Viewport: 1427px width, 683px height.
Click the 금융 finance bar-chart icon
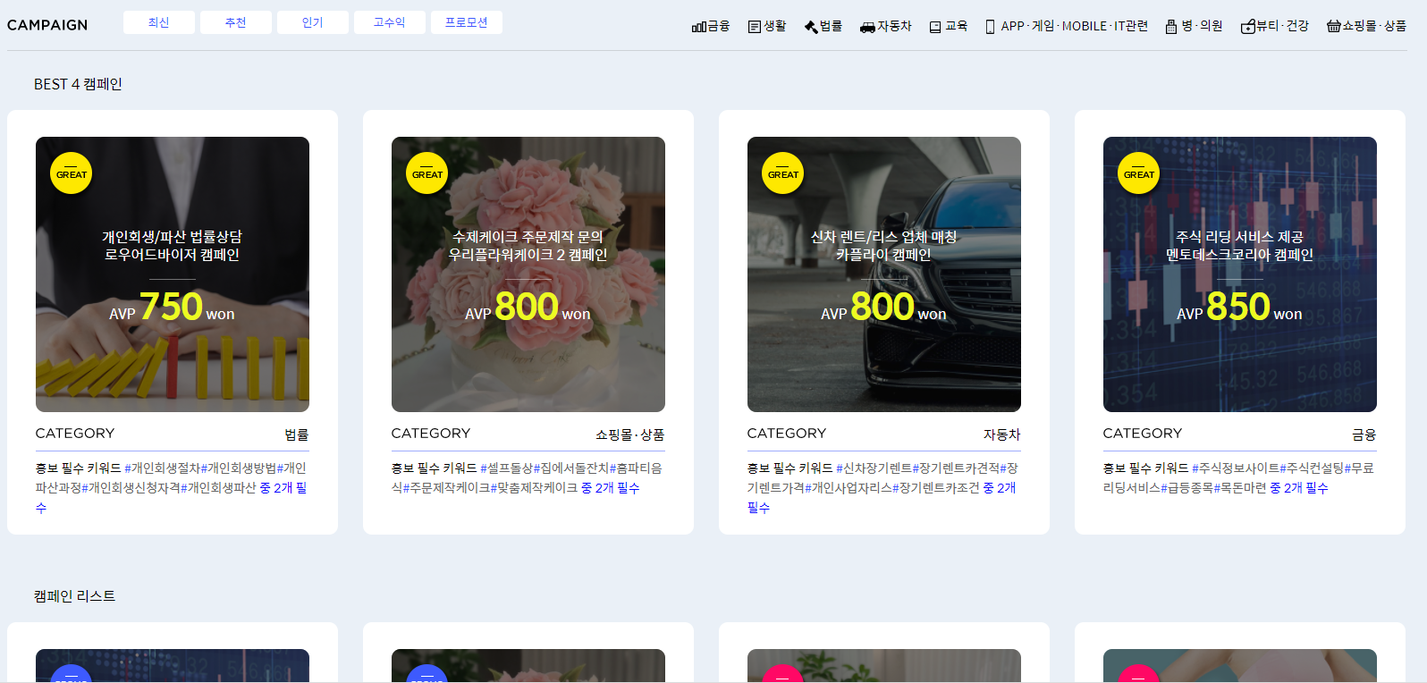click(698, 27)
